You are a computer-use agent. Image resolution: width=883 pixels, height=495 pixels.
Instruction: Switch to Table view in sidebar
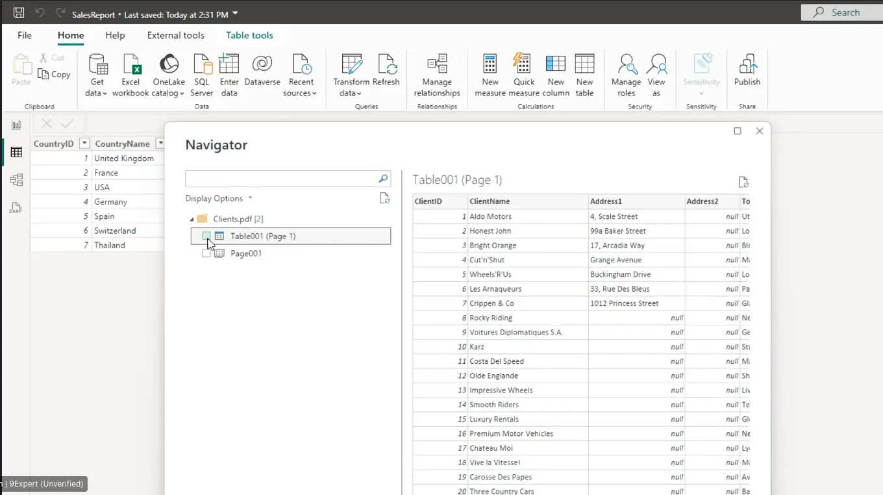16,152
